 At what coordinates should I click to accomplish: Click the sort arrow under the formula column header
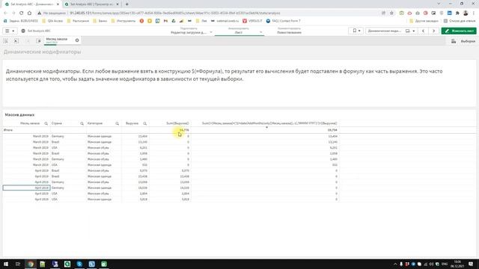pos(266,127)
